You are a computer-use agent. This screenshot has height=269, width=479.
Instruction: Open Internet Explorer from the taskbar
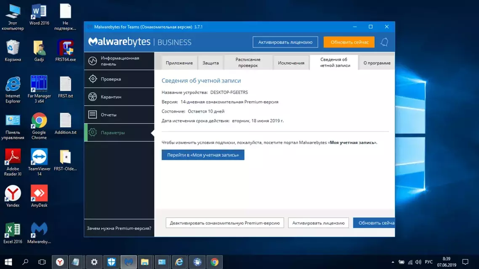pyautogui.click(x=179, y=262)
